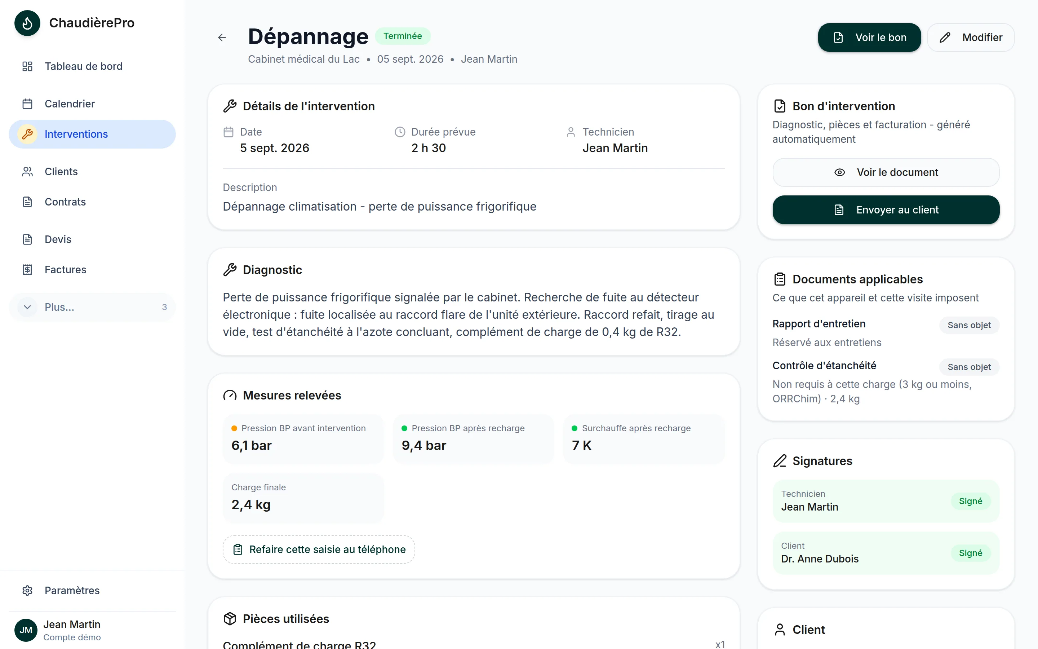Send the bon via Envoyer au client
The width and height of the screenshot is (1038, 649).
click(886, 210)
